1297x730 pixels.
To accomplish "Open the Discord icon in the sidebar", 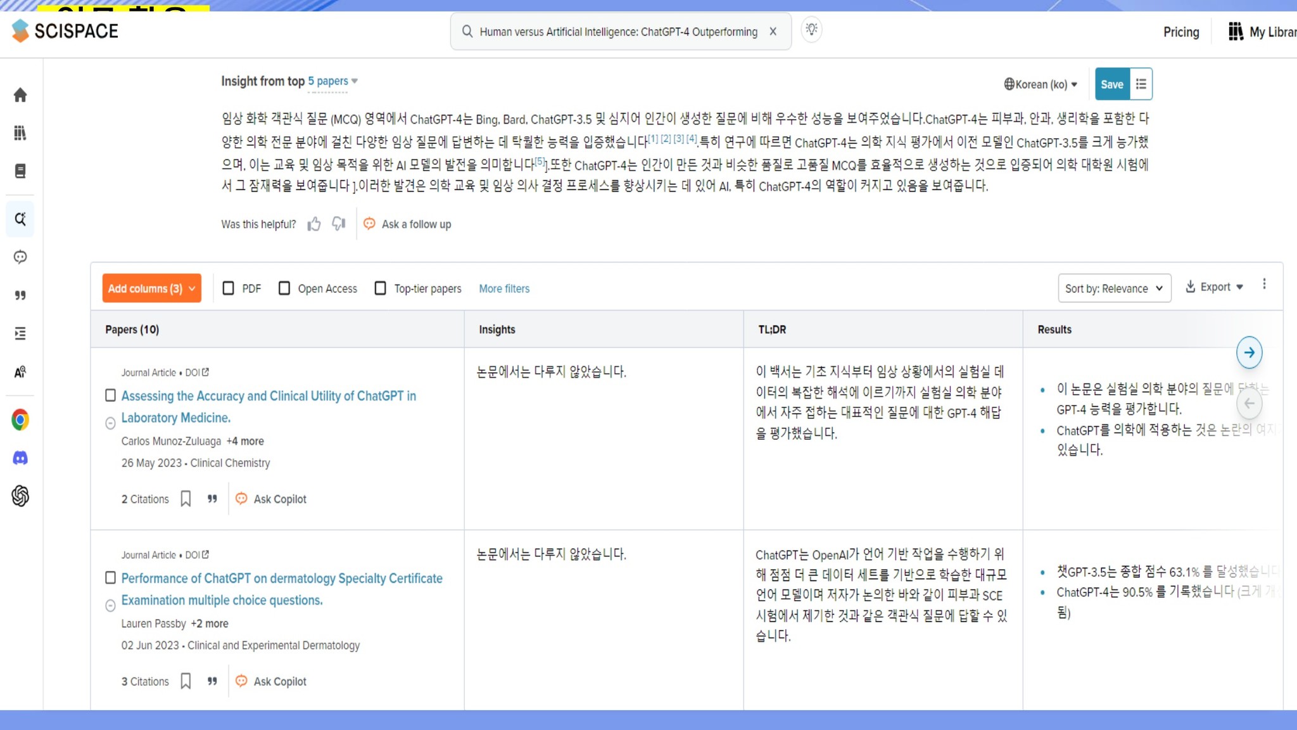I will [20, 458].
